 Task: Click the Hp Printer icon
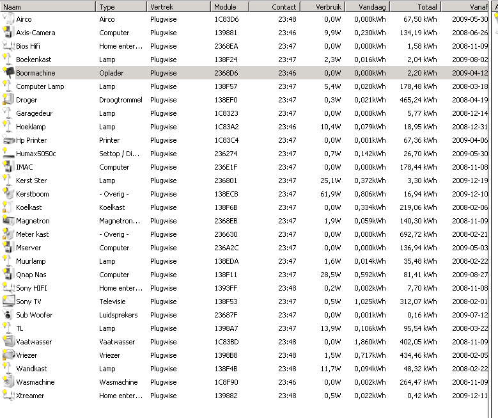point(8,140)
